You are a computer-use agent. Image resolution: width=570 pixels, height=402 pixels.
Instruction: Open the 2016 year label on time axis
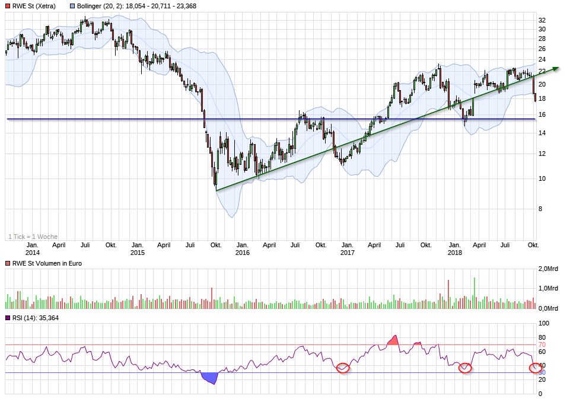tap(243, 253)
